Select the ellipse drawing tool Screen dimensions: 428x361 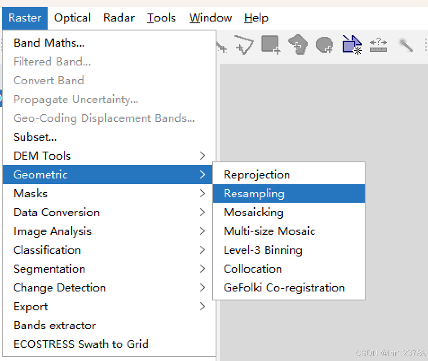click(325, 45)
